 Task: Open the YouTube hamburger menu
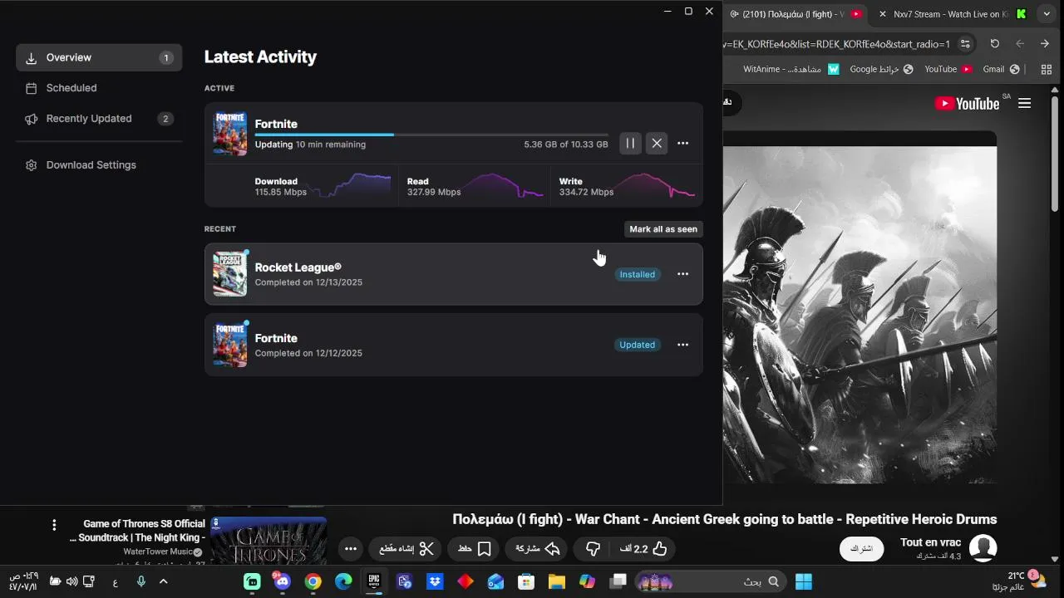coord(1025,103)
